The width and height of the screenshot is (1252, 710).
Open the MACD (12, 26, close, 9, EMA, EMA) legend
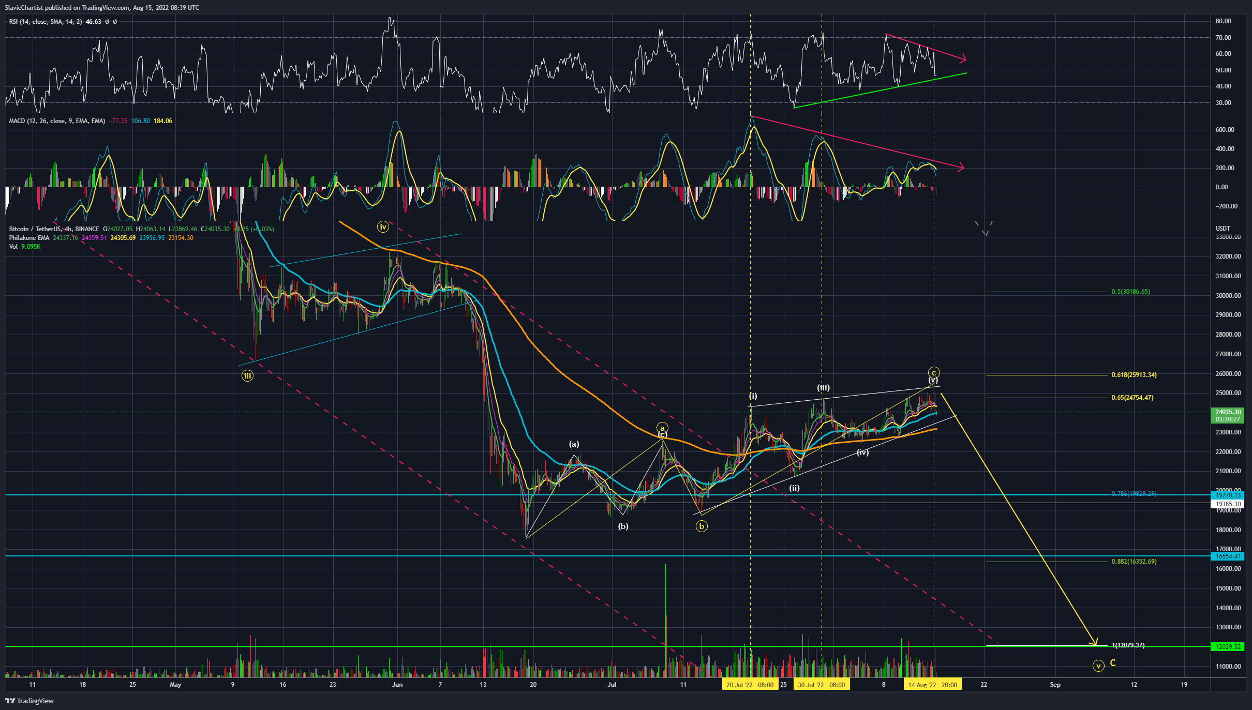(x=57, y=121)
